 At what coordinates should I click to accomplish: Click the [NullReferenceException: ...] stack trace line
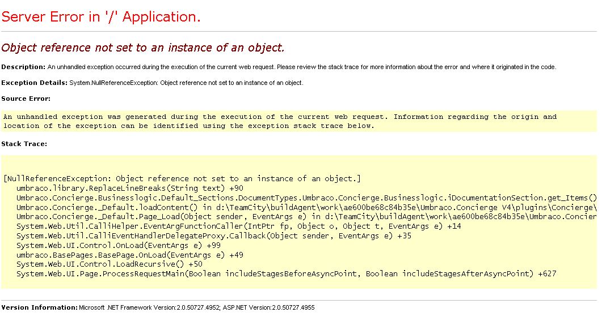tap(182, 178)
